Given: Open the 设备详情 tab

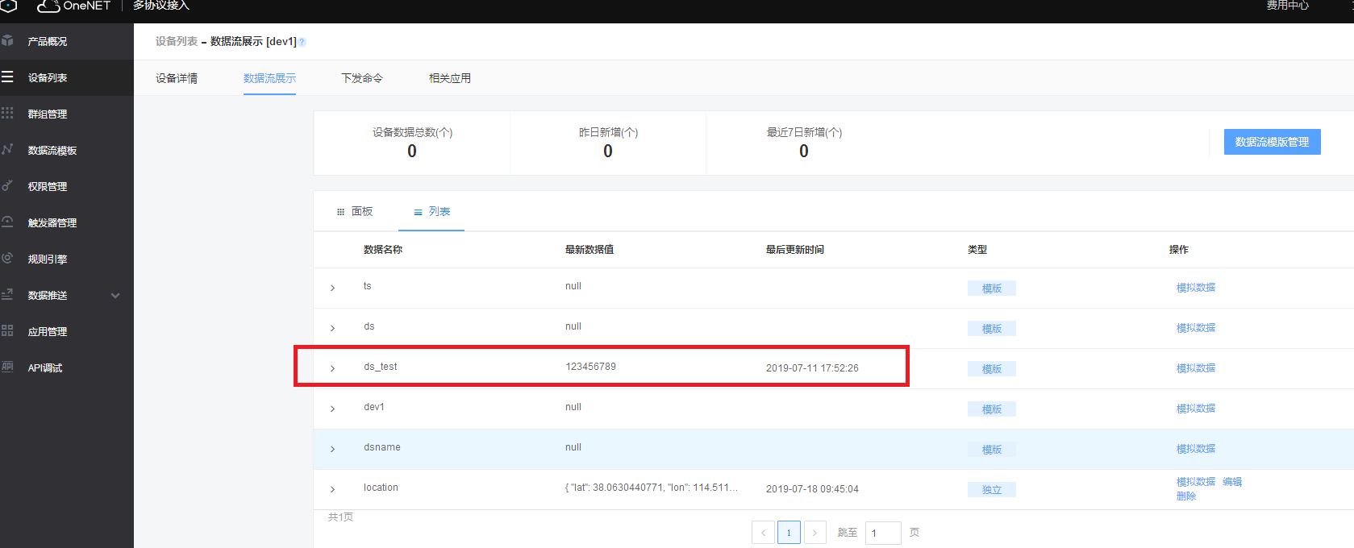Looking at the screenshot, I should [x=177, y=78].
